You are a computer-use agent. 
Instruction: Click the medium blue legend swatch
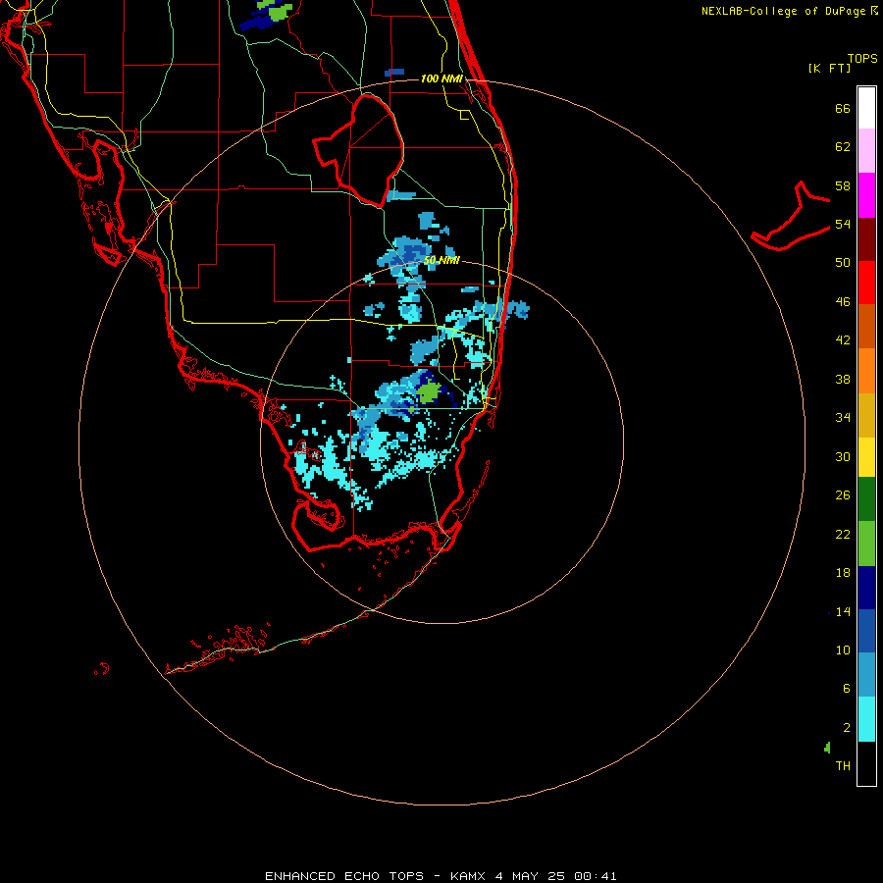[x=866, y=631]
